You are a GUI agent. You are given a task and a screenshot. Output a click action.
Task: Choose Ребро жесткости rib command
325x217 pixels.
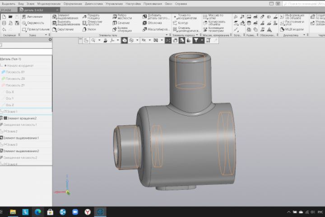point(122,17)
